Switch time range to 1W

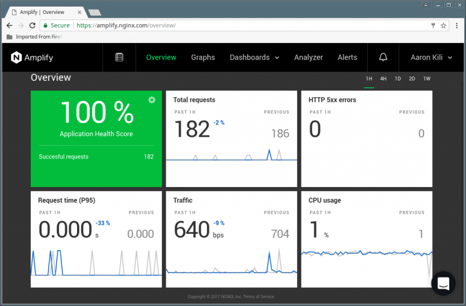tap(427, 79)
